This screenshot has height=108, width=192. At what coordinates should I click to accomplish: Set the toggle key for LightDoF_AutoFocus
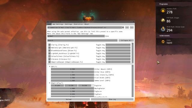[x=118, y=53]
